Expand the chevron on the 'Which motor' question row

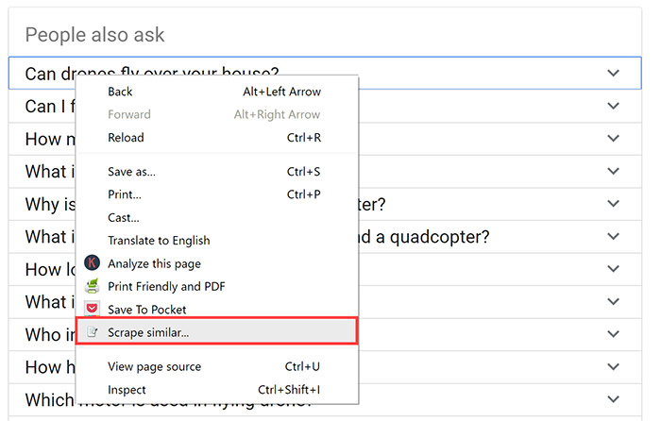tap(613, 399)
